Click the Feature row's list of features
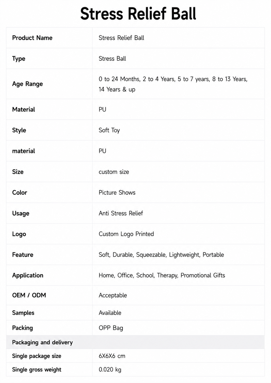The width and height of the screenshot is (271, 383). click(x=161, y=255)
